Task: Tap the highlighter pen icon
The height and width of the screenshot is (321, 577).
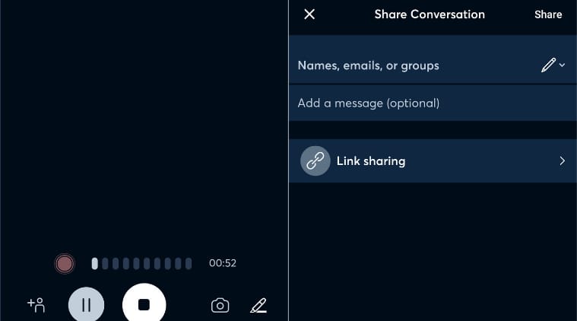Action: (258, 305)
